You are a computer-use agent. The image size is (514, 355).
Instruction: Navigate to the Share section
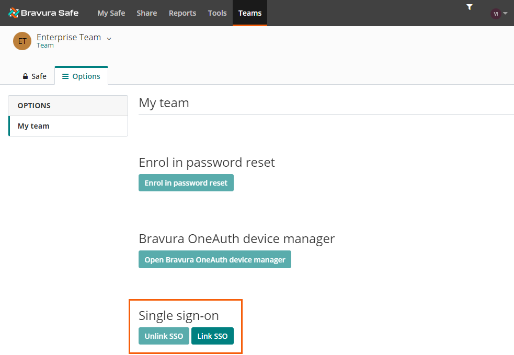[146, 13]
